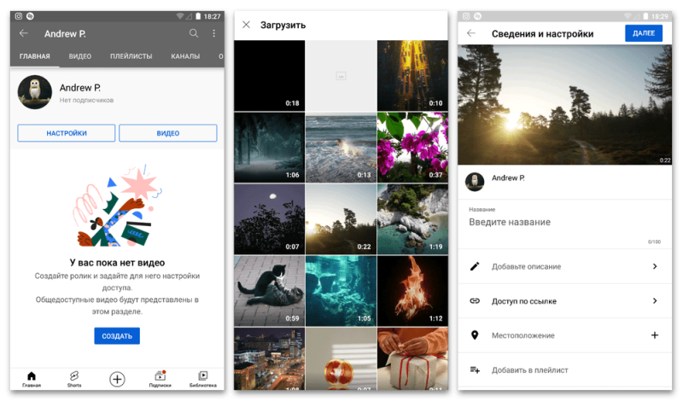Screen dimensions: 683x401
Task: Tap the location pin icon
Action: 475,335
